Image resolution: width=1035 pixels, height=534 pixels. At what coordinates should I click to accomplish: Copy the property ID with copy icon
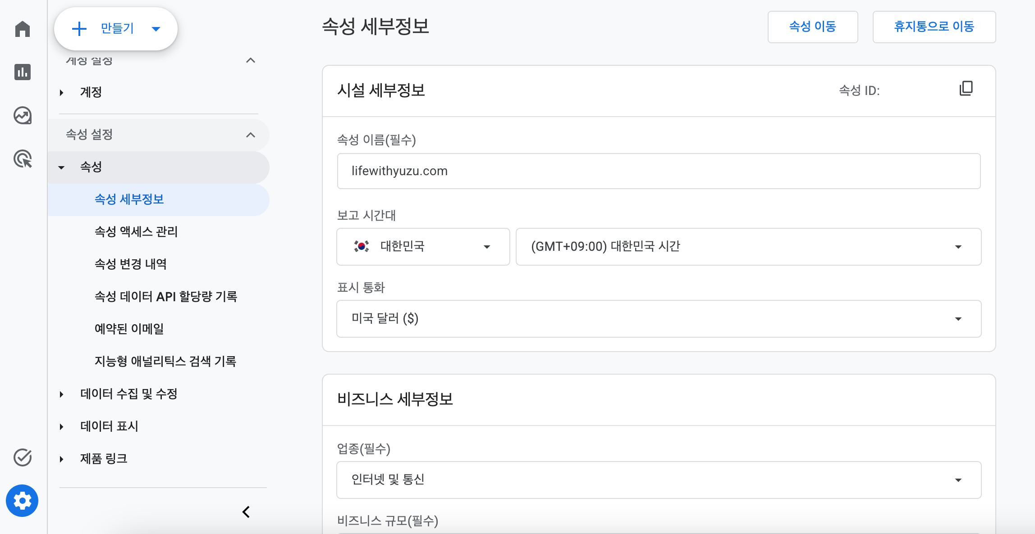[x=966, y=89]
